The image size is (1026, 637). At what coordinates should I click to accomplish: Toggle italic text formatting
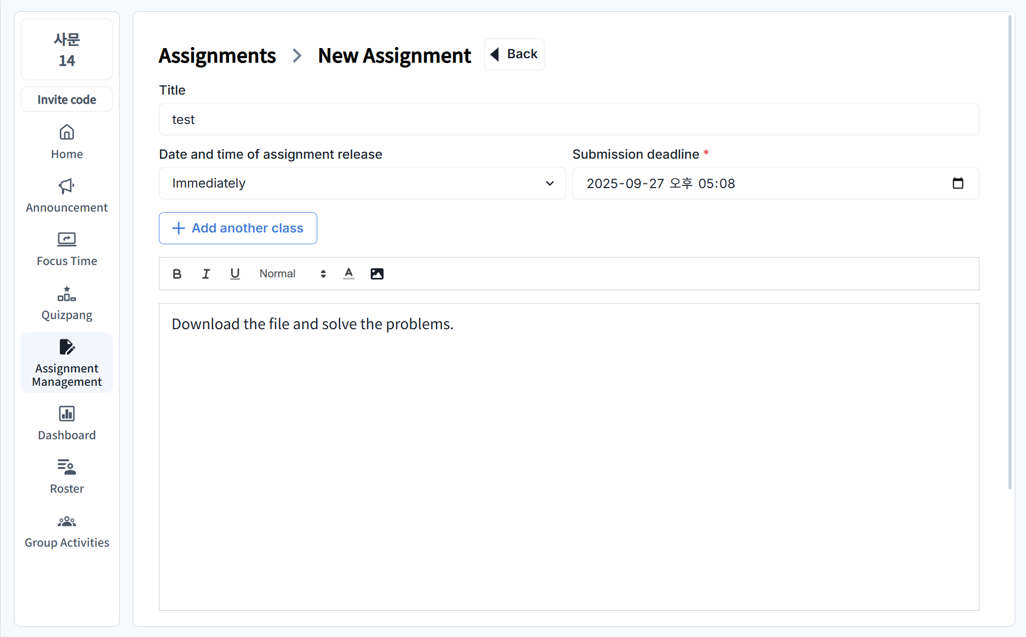(x=206, y=274)
